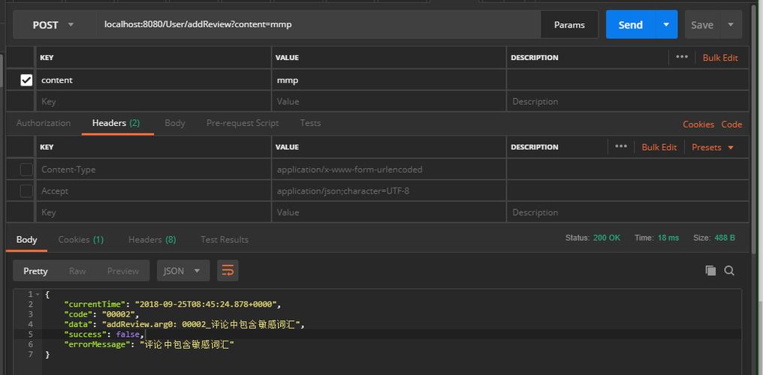Image resolution: width=763 pixels, height=375 pixels.
Task: Switch to the request Body tab
Action: tap(175, 123)
